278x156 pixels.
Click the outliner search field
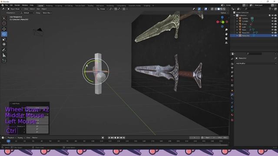(253, 9)
